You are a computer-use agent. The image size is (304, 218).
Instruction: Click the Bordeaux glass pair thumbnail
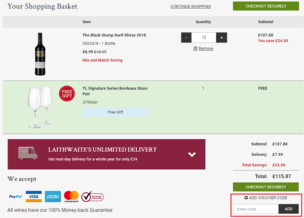pos(41,107)
